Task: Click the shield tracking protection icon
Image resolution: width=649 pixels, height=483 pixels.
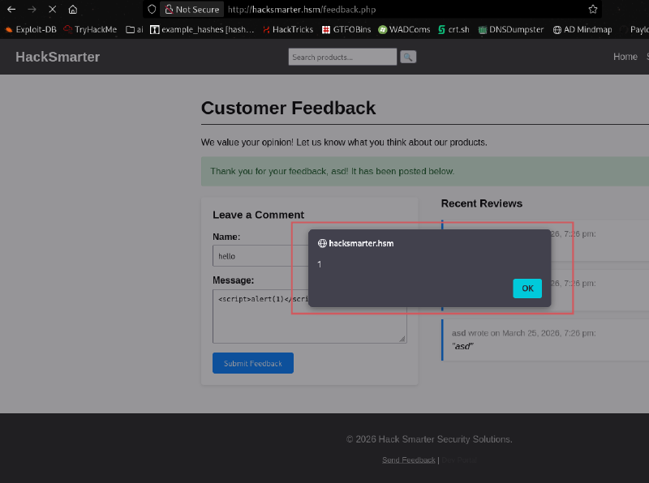Action: (x=152, y=9)
